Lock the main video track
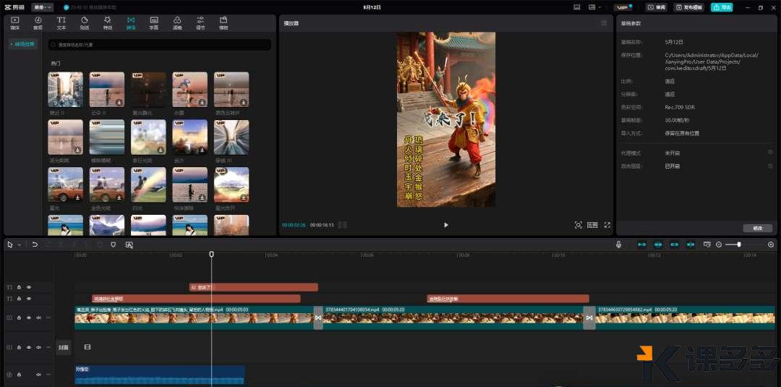 click(19, 318)
